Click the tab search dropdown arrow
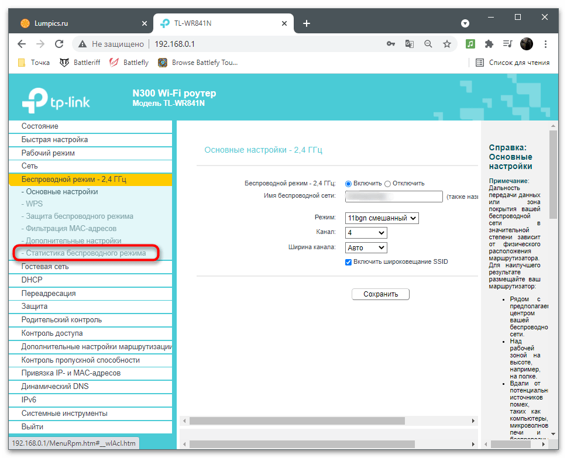 pos(465,23)
